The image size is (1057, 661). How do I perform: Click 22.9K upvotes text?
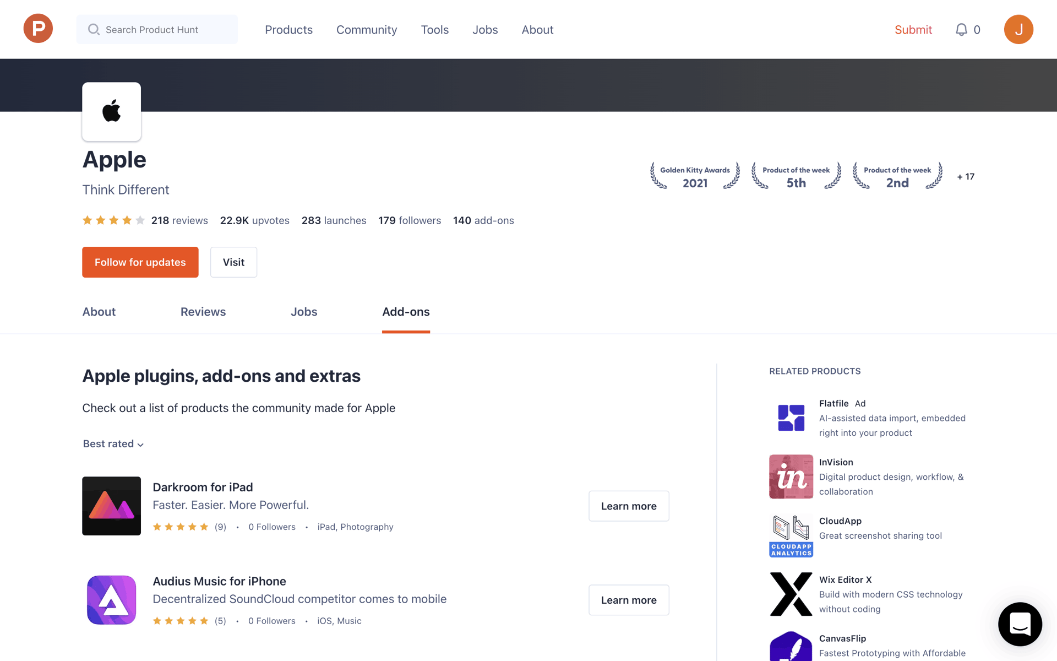[x=255, y=220]
